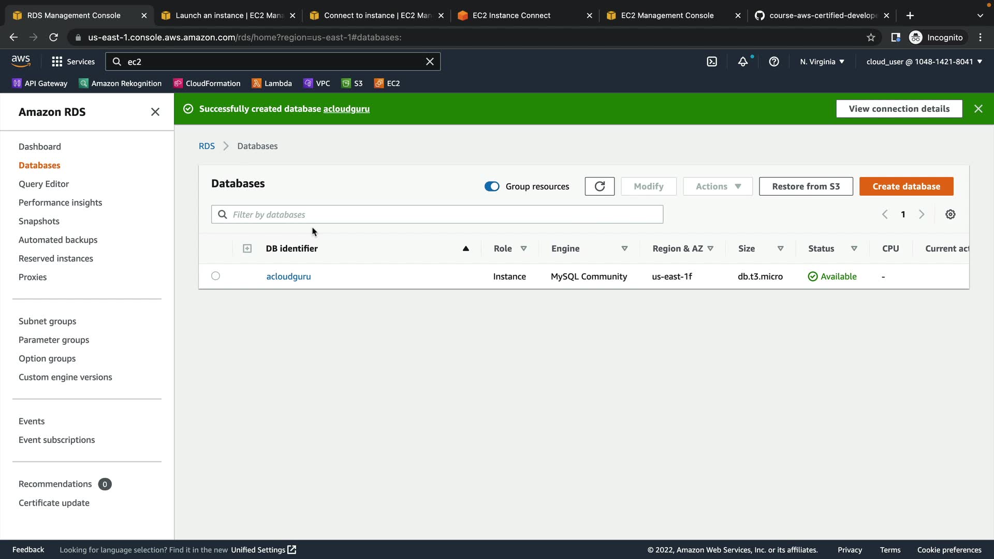
Task: Open the N. Virginia region dropdown
Action: [822, 62]
